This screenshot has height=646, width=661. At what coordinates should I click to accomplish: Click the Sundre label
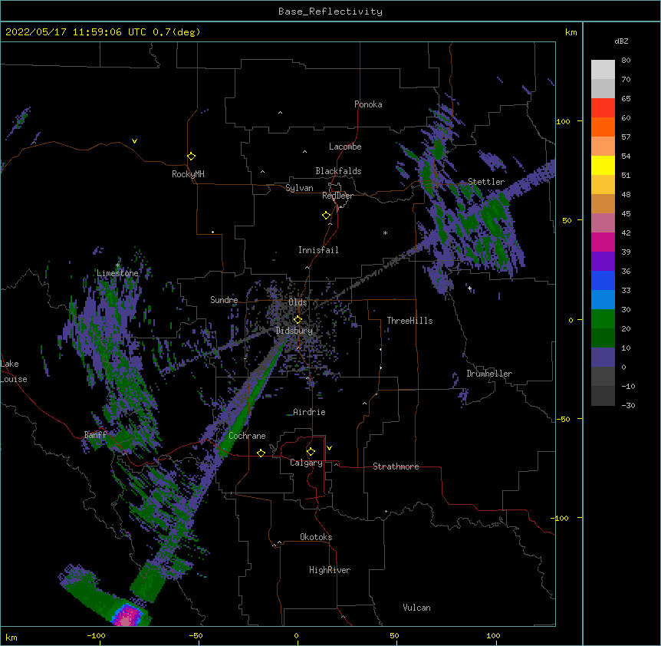[224, 300]
